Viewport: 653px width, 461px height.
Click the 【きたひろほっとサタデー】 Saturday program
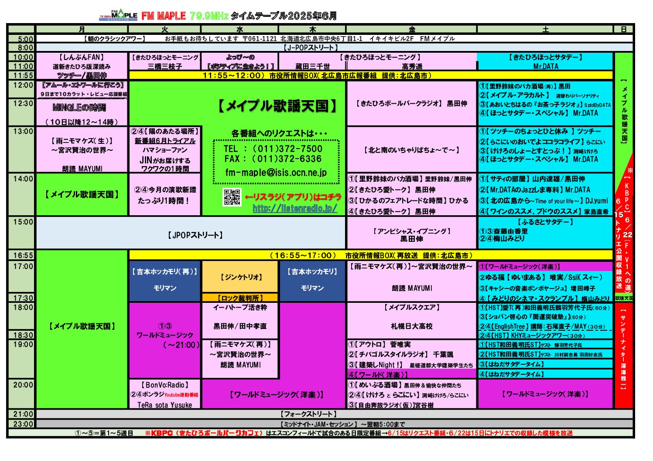coord(545,57)
